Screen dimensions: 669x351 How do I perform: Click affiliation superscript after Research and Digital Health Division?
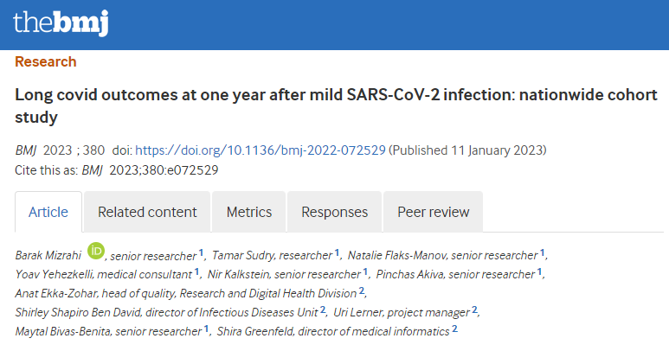point(362,291)
